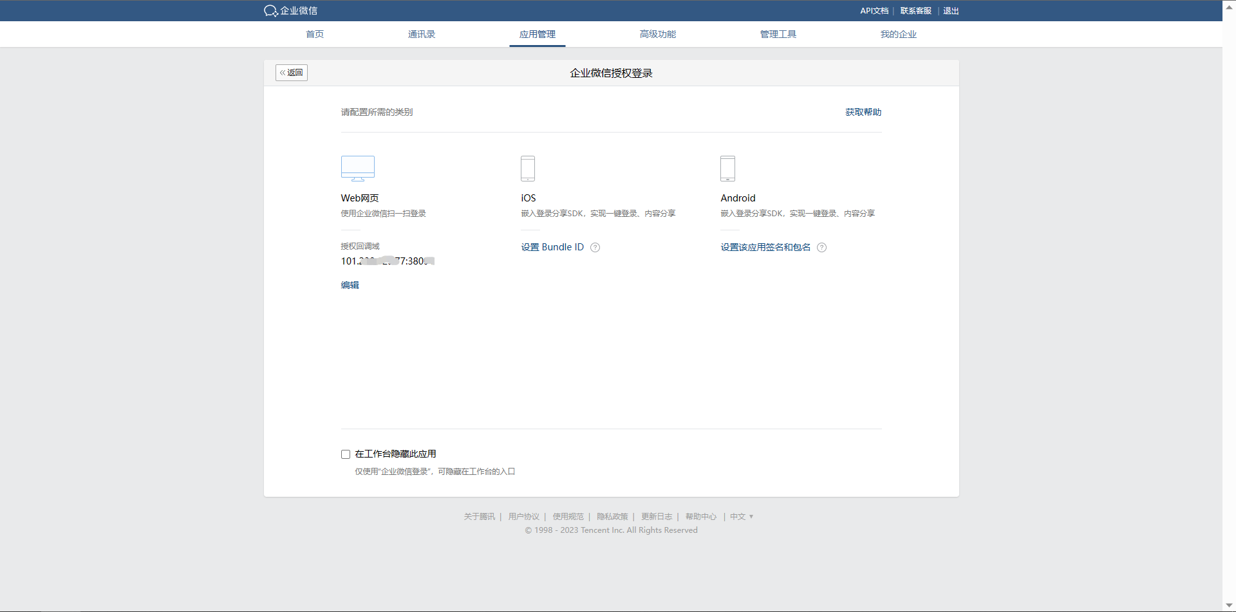Viewport: 1236px width, 612px height.
Task: Expand the 中文 language dropdown in footer
Action: (741, 517)
